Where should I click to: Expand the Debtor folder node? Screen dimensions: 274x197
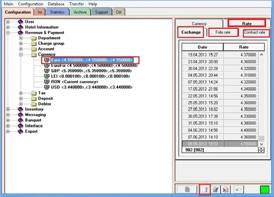[21, 104]
